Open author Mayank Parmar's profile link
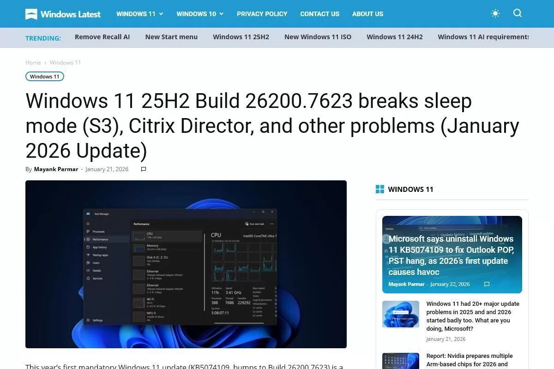Image resolution: width=554 pixels, height=369 pixels. coord(56,169)
